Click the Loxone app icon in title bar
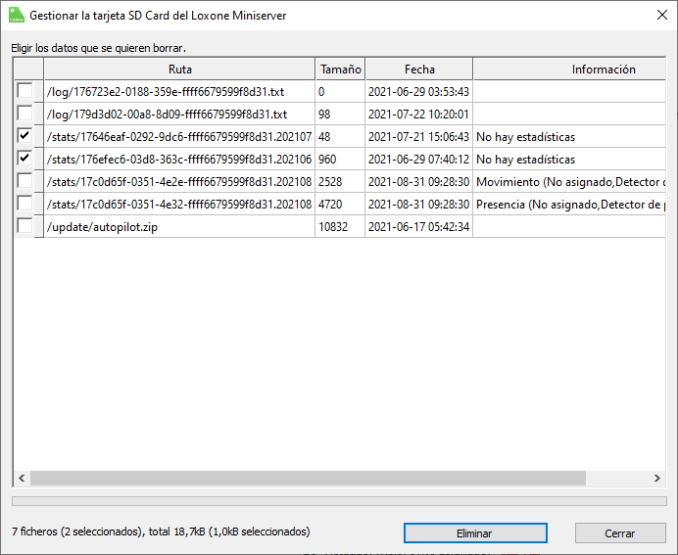Viewport: 678px width, 555px height. [15, 17]
